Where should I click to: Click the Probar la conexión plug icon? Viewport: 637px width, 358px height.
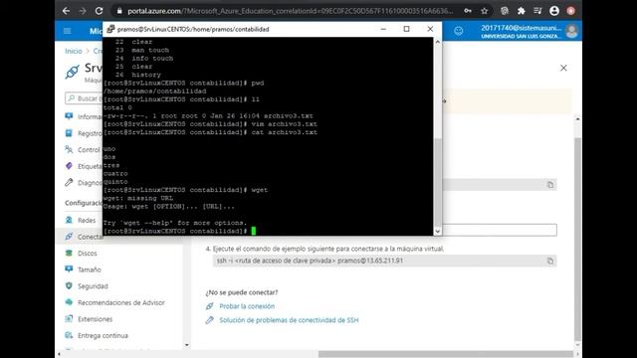pos(209,306)
